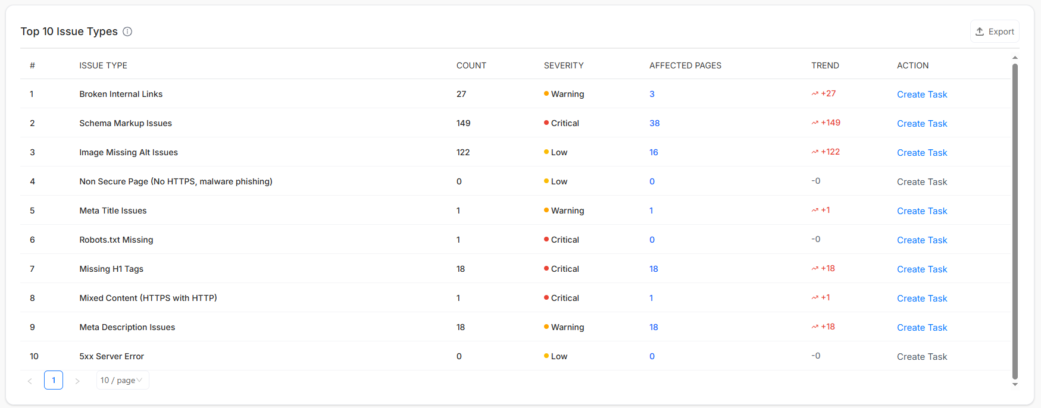Click the table's vertical scrollbar thumb
Viewport: 1041px width, 408px height.
1015,221
